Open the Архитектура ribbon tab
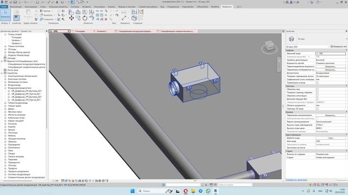 click(x=16, y=7)
